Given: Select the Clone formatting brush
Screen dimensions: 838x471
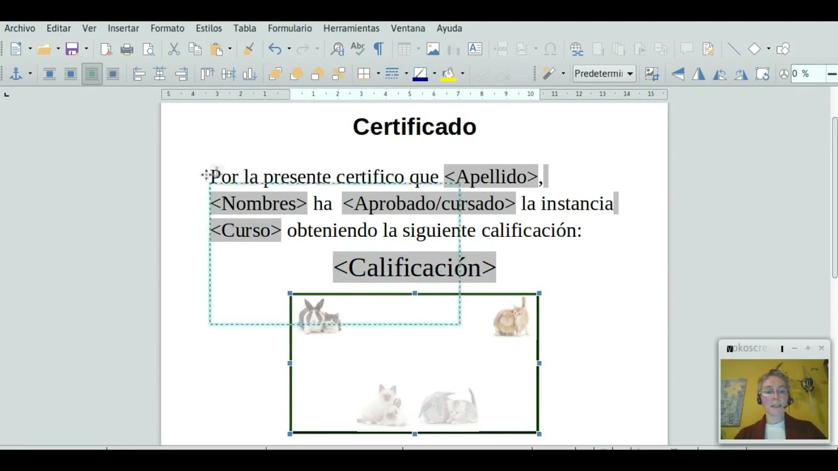Looking at the screenshot, I should pyautogui.click(x=249, y=49).
